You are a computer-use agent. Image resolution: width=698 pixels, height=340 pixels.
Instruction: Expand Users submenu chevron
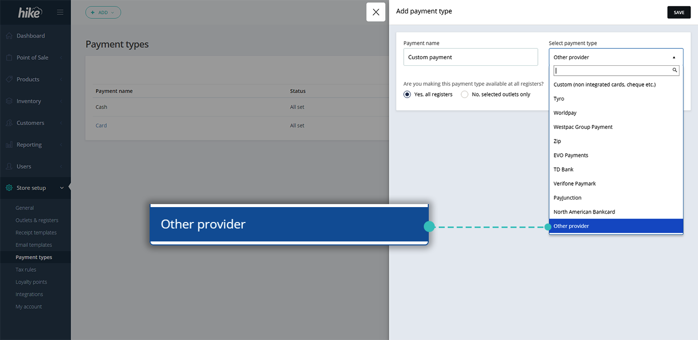pos(61,166)
